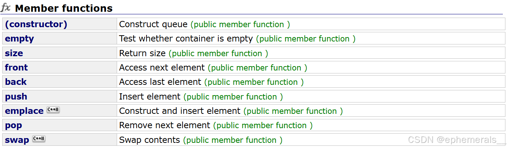Open the push member function link
Viewport: 508px width, 148px height.
click(x=16, y=97)
